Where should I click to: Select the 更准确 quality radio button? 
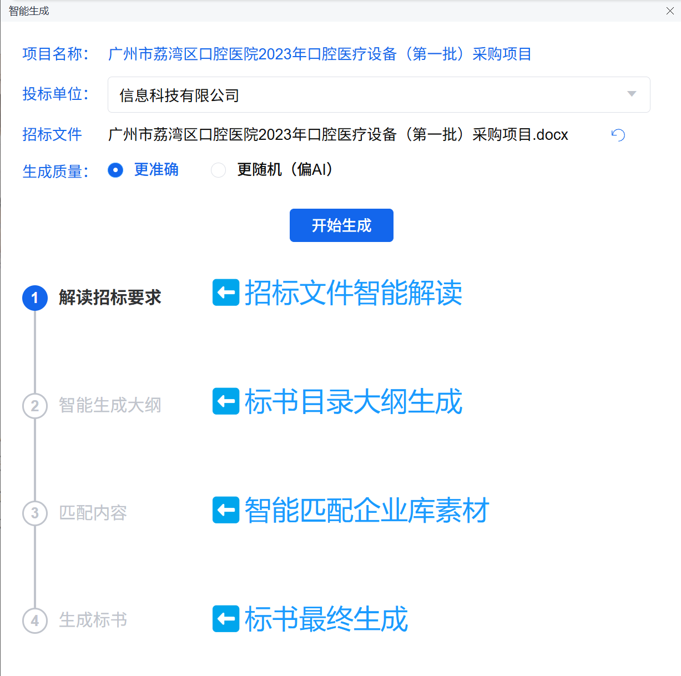[115, 170]
